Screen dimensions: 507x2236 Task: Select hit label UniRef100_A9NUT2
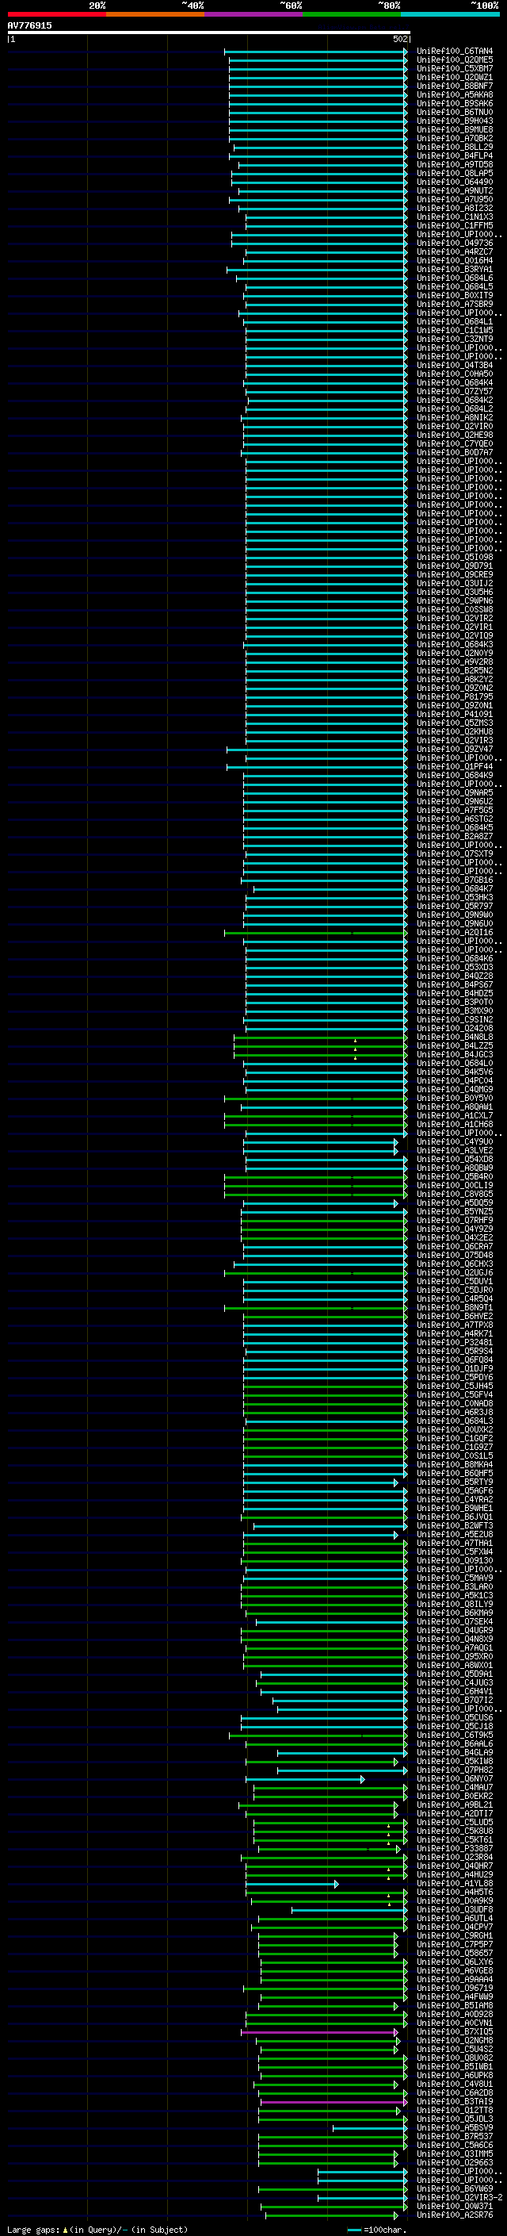pyautogui.click(x=454, y=191)
